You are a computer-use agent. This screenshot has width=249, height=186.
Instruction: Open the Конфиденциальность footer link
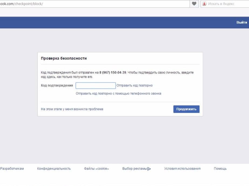tap(54, 169)
